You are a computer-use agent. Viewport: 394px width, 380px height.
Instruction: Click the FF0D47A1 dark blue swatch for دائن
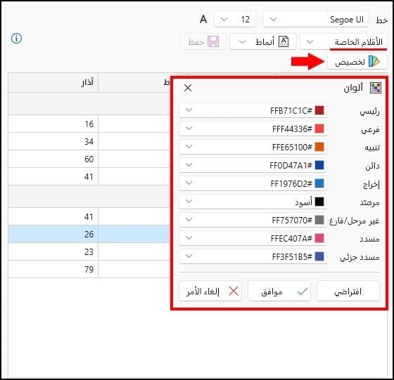319,165
